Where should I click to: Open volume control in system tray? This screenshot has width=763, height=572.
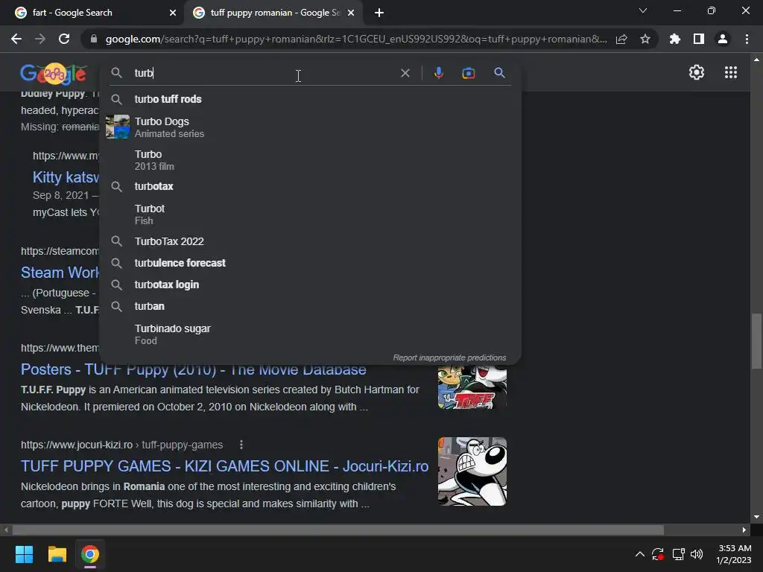pos(697,554)
